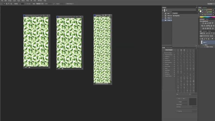Screen dimensions: 215x121
Task: Select Layer 1 thumbnail in Layers panel
Action: [202, 42]
